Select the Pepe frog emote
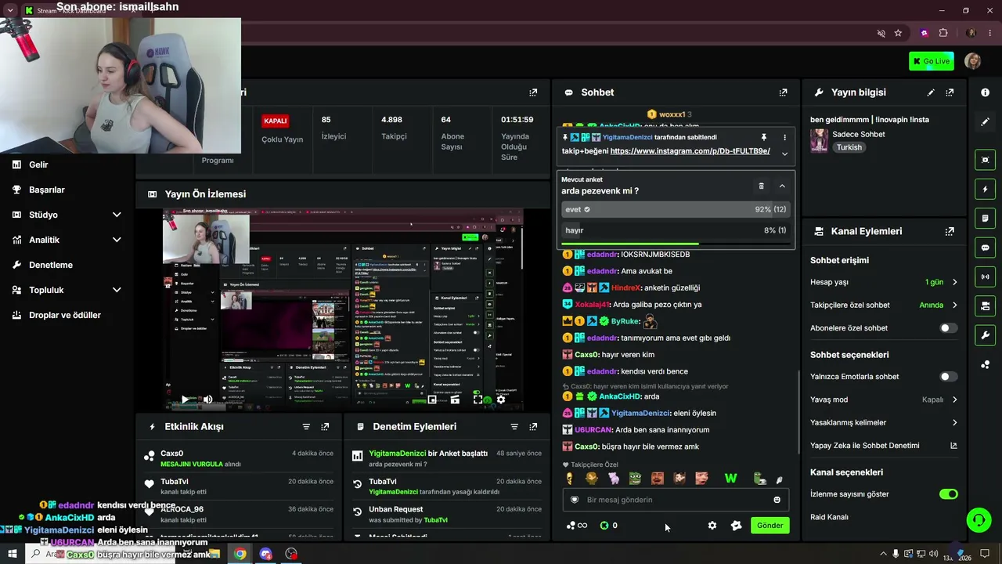 click(636, 479)
